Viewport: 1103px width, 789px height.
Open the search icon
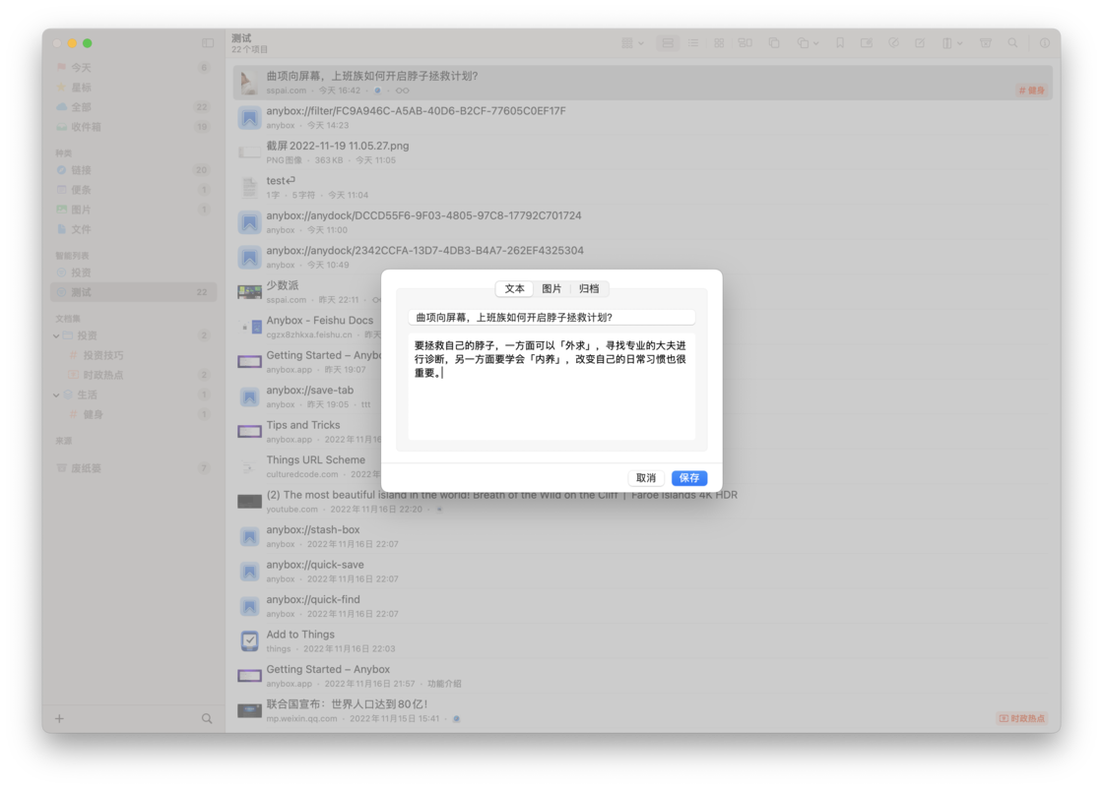coord(1011,43)
